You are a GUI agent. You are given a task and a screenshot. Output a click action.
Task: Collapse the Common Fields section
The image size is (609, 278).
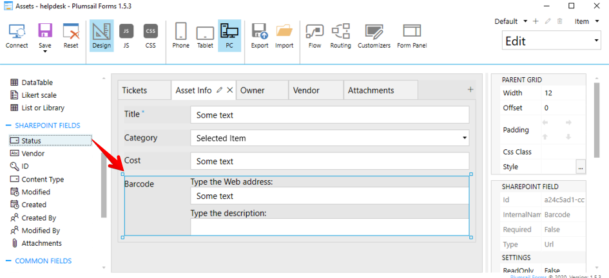(8, 261)
